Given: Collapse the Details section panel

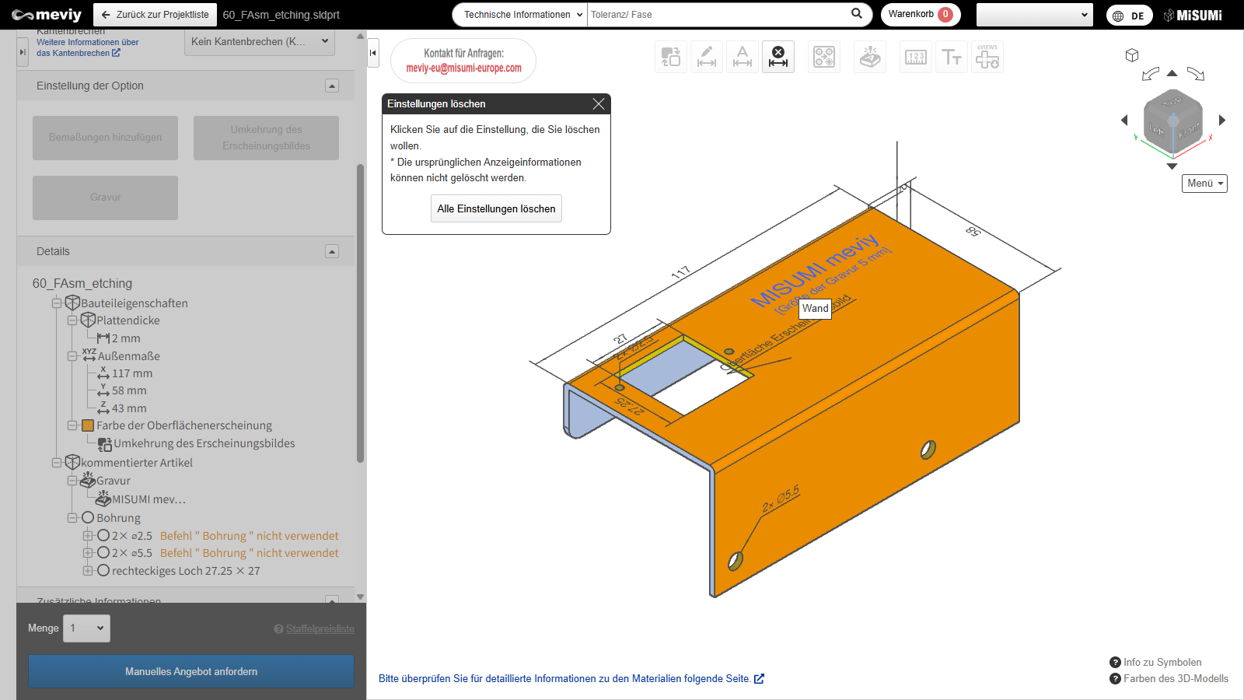Looking at the screenshot, I should [x=332, y=251].
